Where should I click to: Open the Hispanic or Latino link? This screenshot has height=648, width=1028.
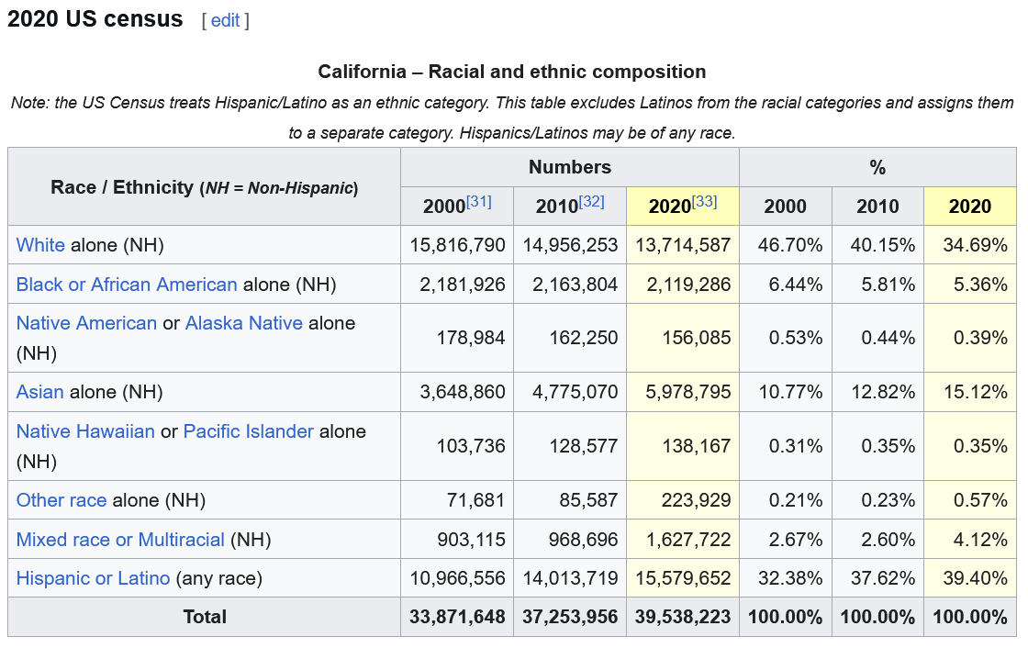(x=93, y=578)
